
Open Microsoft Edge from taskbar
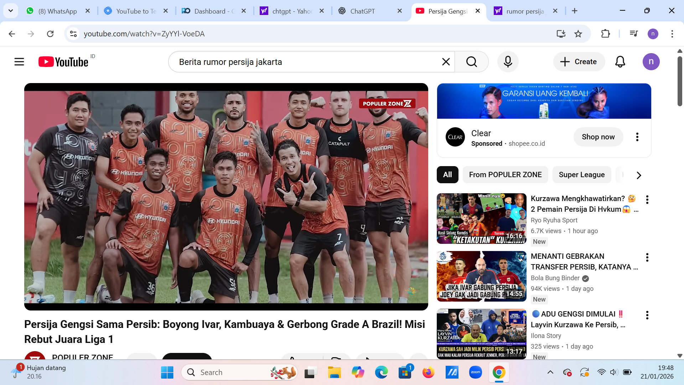coord(381,372)
